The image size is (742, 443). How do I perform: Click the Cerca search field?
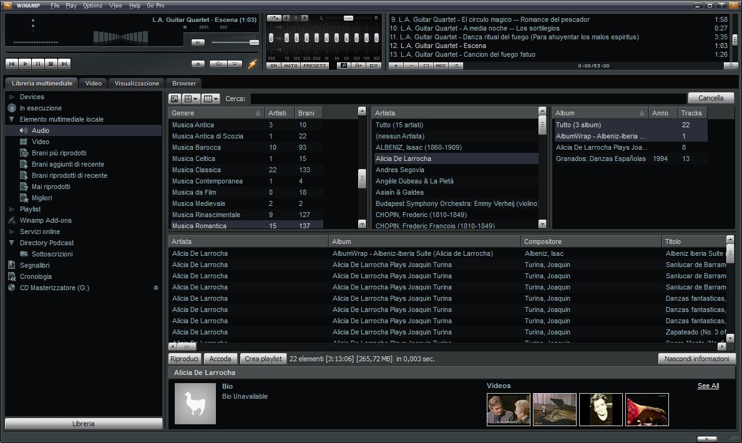pos(468,99)
